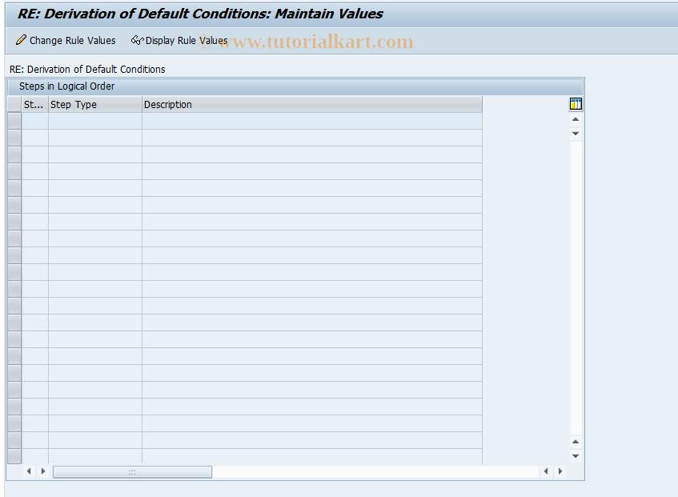Click the St... column header
This screenshot has height=497, width=678.
[35, 105]
